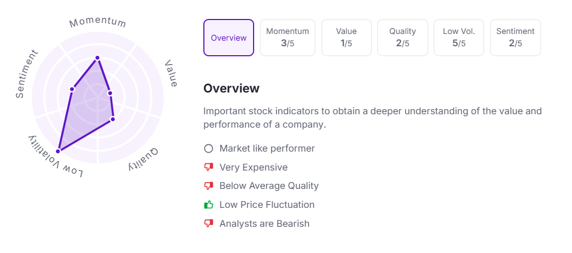Click the Overview heading
The height and width of the screenshot is (253, 572).
click(x=231, y=88)
